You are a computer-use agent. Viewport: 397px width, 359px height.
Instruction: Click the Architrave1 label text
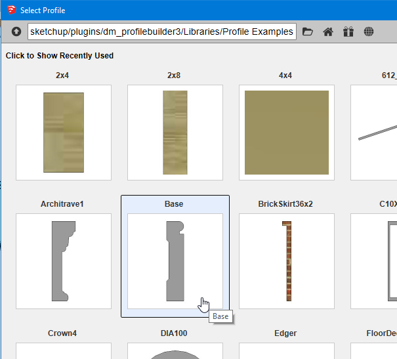(62, 204)
